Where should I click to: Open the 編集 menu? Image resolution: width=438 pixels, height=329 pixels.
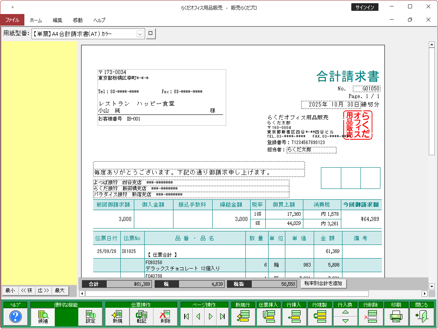tap(58, 20)
